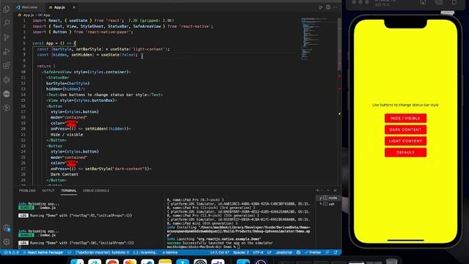
Task: Click the simulator Rotate toolbar icon
Action: pyautogui.click(x=454, y=2)
